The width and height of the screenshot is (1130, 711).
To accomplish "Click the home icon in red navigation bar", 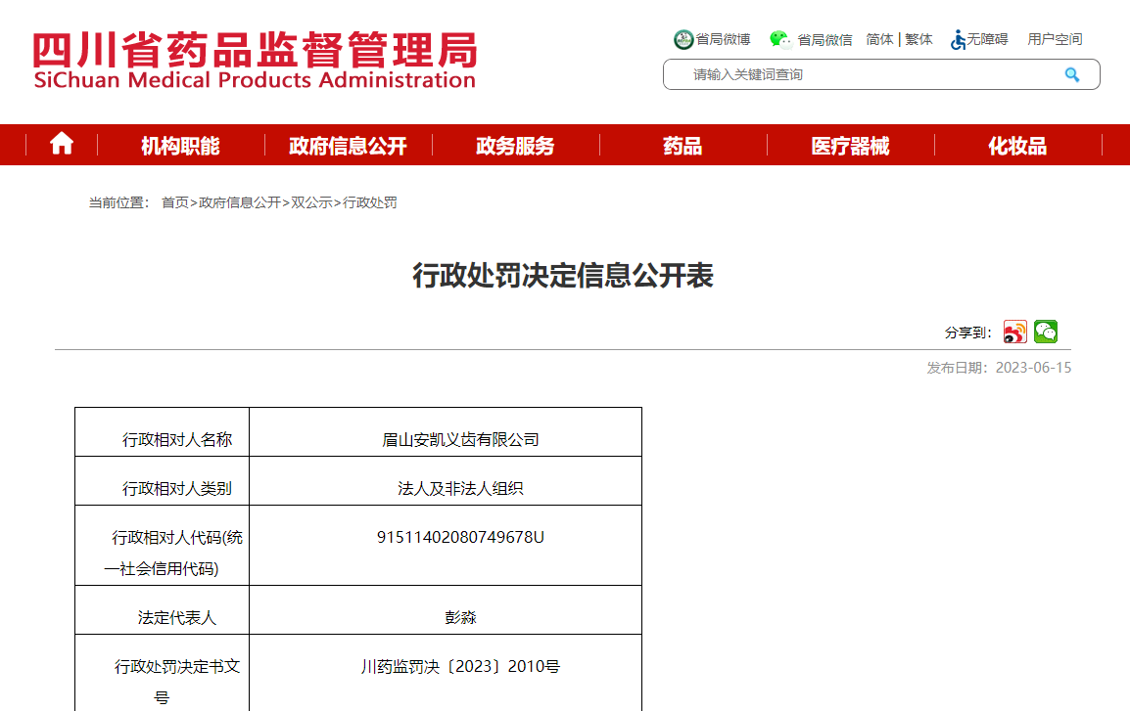I will [62, 144].
